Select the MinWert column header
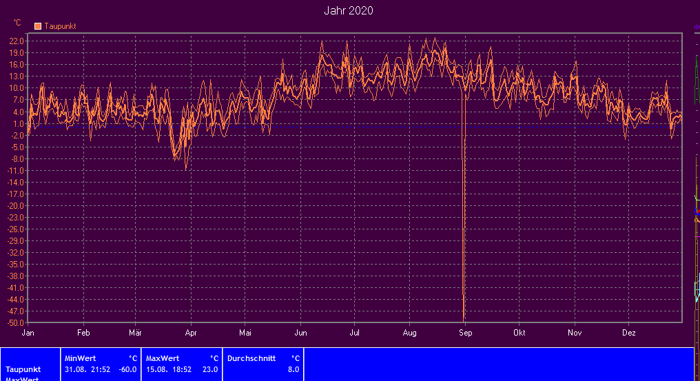The width and height of the screenshot is (700, 381). (81, 358)
